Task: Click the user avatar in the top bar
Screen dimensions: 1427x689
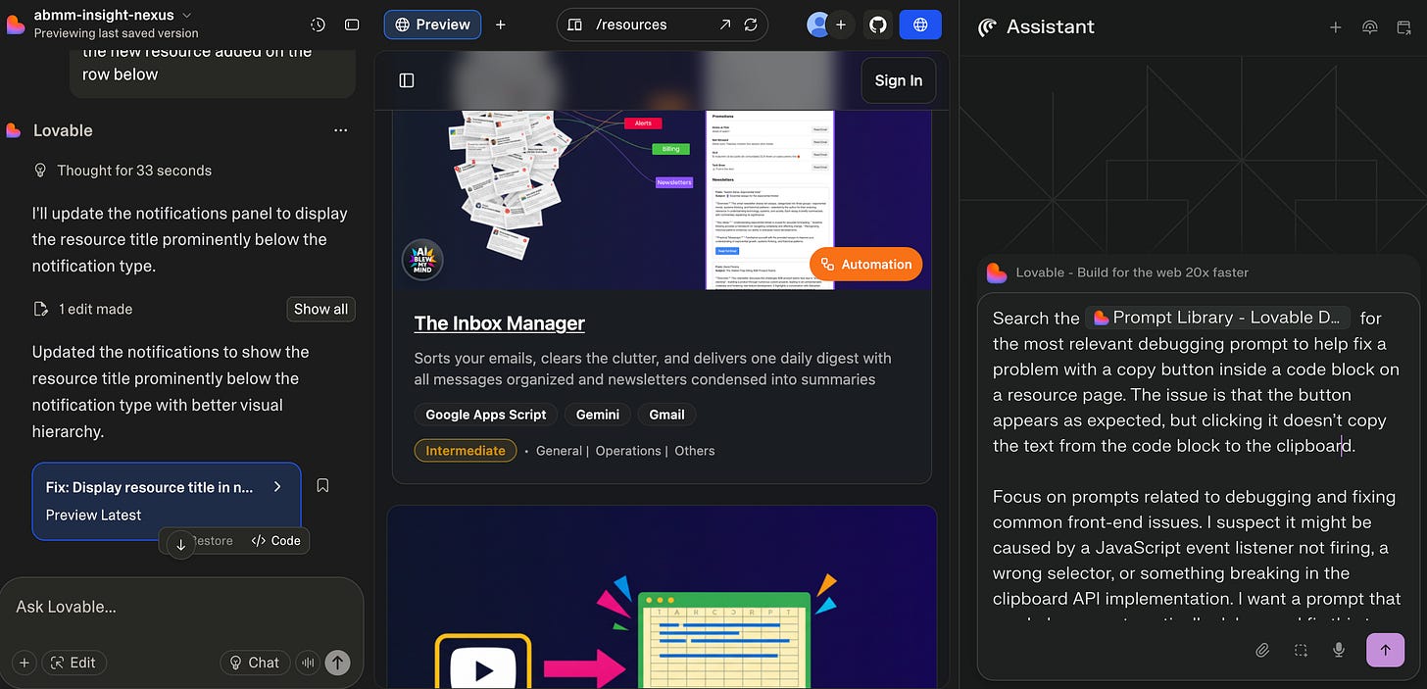Action: pyautogui.click(x=817, y=25)
